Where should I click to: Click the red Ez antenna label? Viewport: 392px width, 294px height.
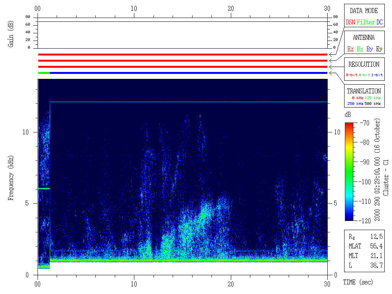(x=350, y=49)
